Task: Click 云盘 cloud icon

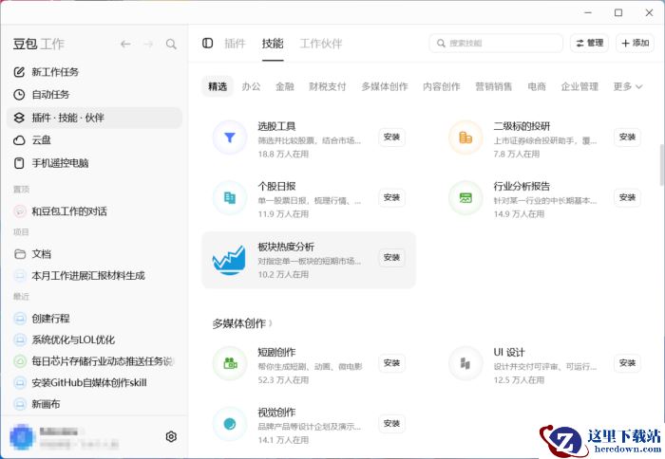Action: point(19,140)
